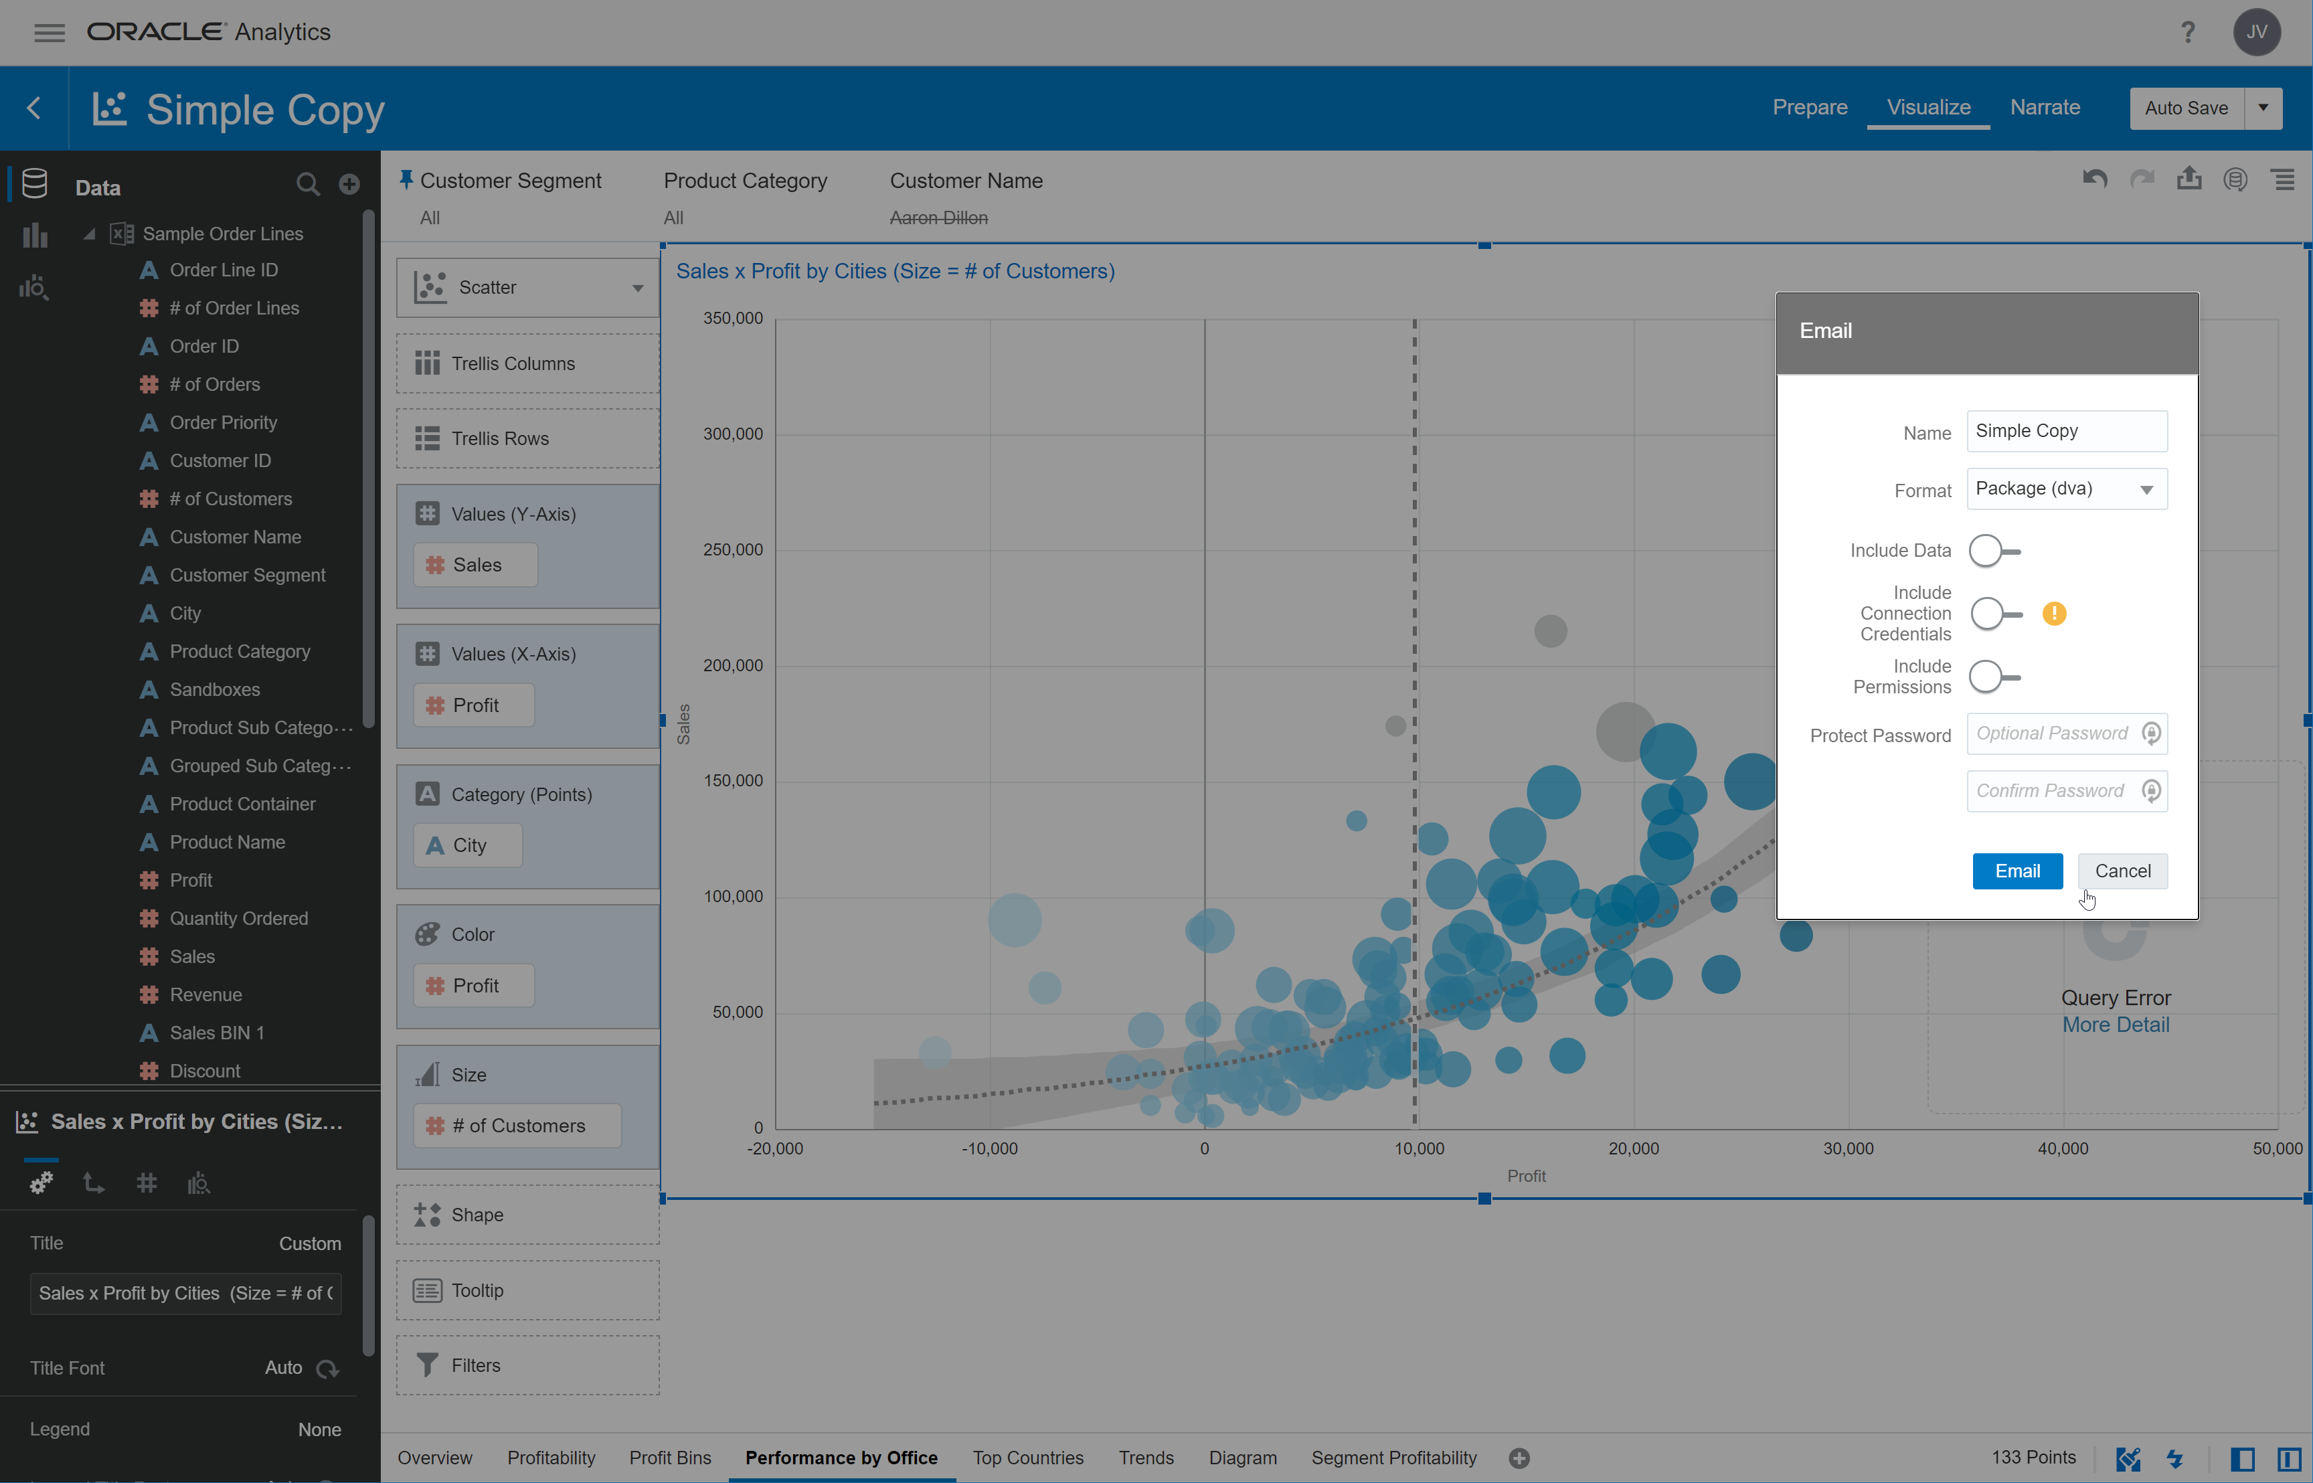Open the Analytics sidebar icon
Image resolution: width=2313 pixels, height=1483 pixels.
pos(35,287)
